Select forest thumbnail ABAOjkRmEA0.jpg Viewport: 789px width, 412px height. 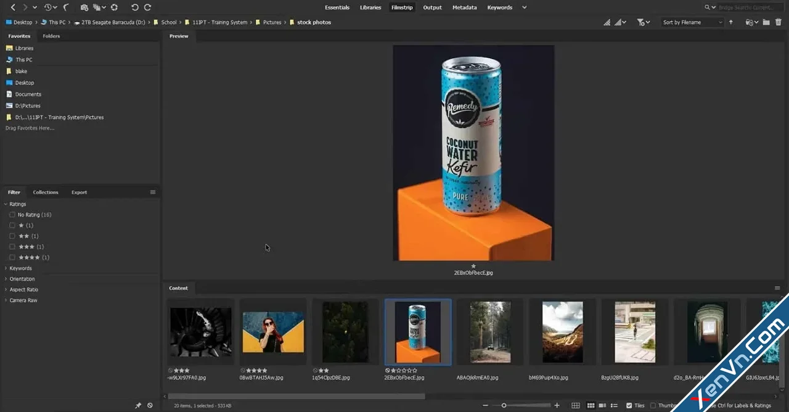[x=490, y=332]
